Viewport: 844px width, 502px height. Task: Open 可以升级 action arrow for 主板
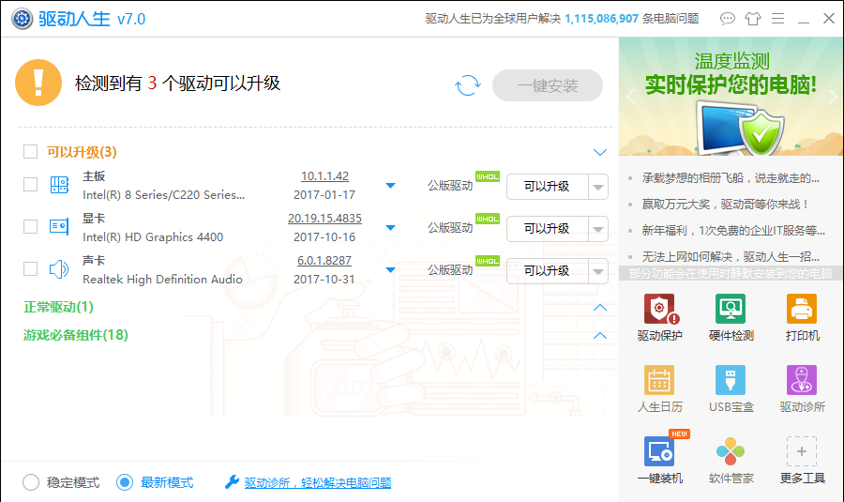598,187
